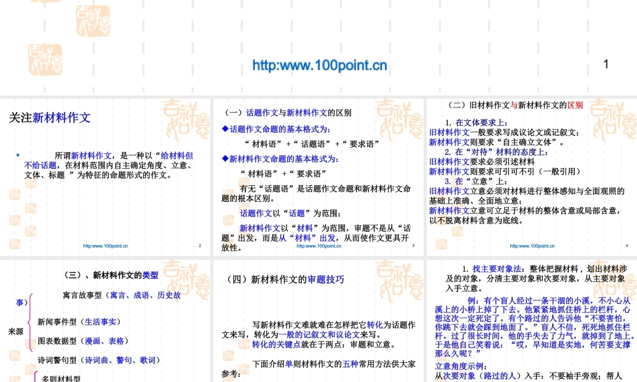Screen dimensions: 637x382
Task: Click the page number 4 in slide footer
Action: [626, 246]
